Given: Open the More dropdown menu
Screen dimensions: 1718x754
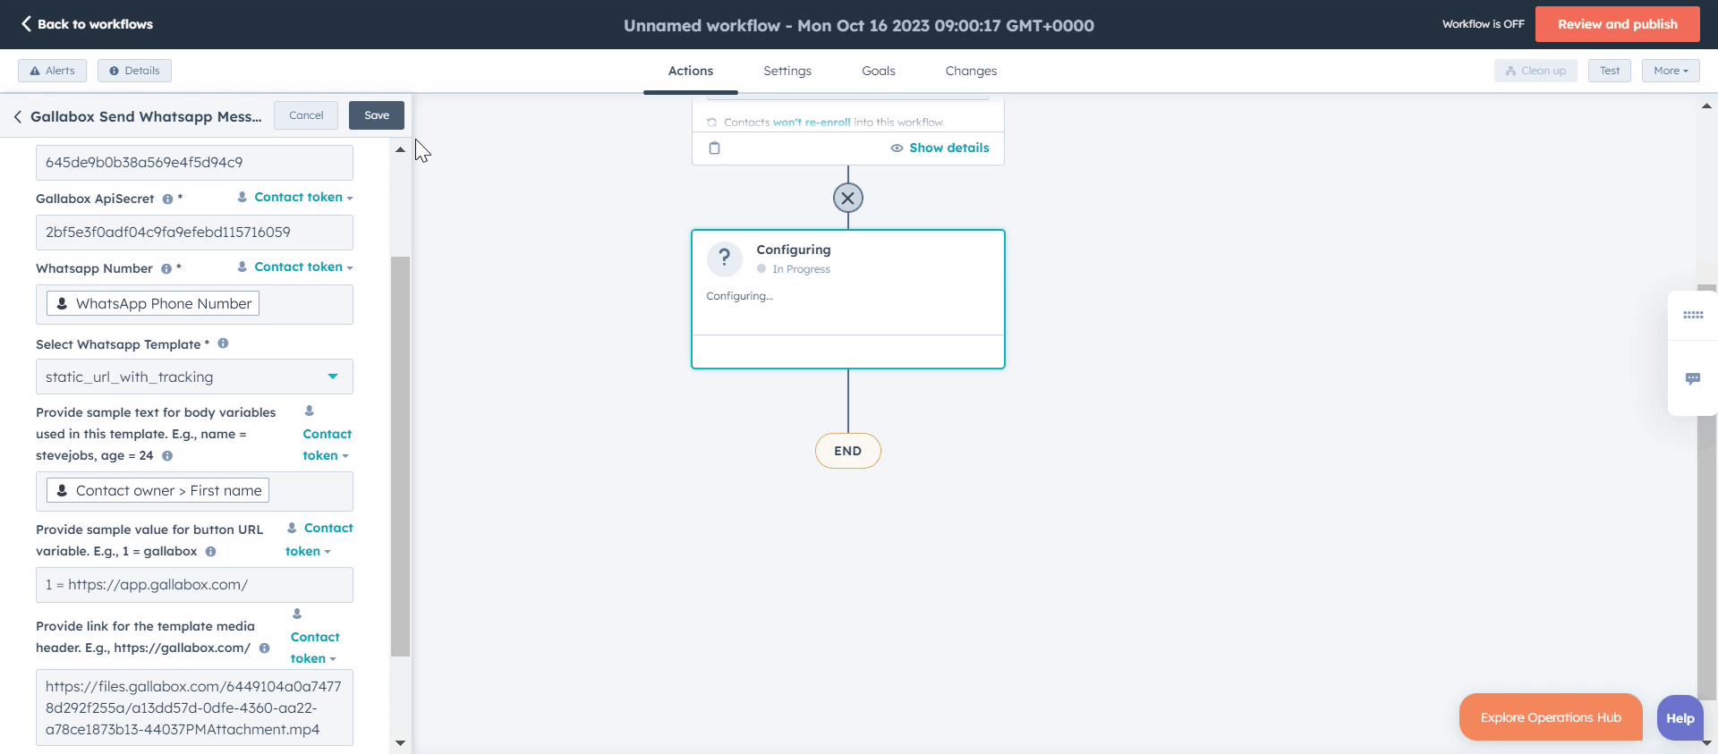Looking at the screenshot, I should click(1670, 71).
